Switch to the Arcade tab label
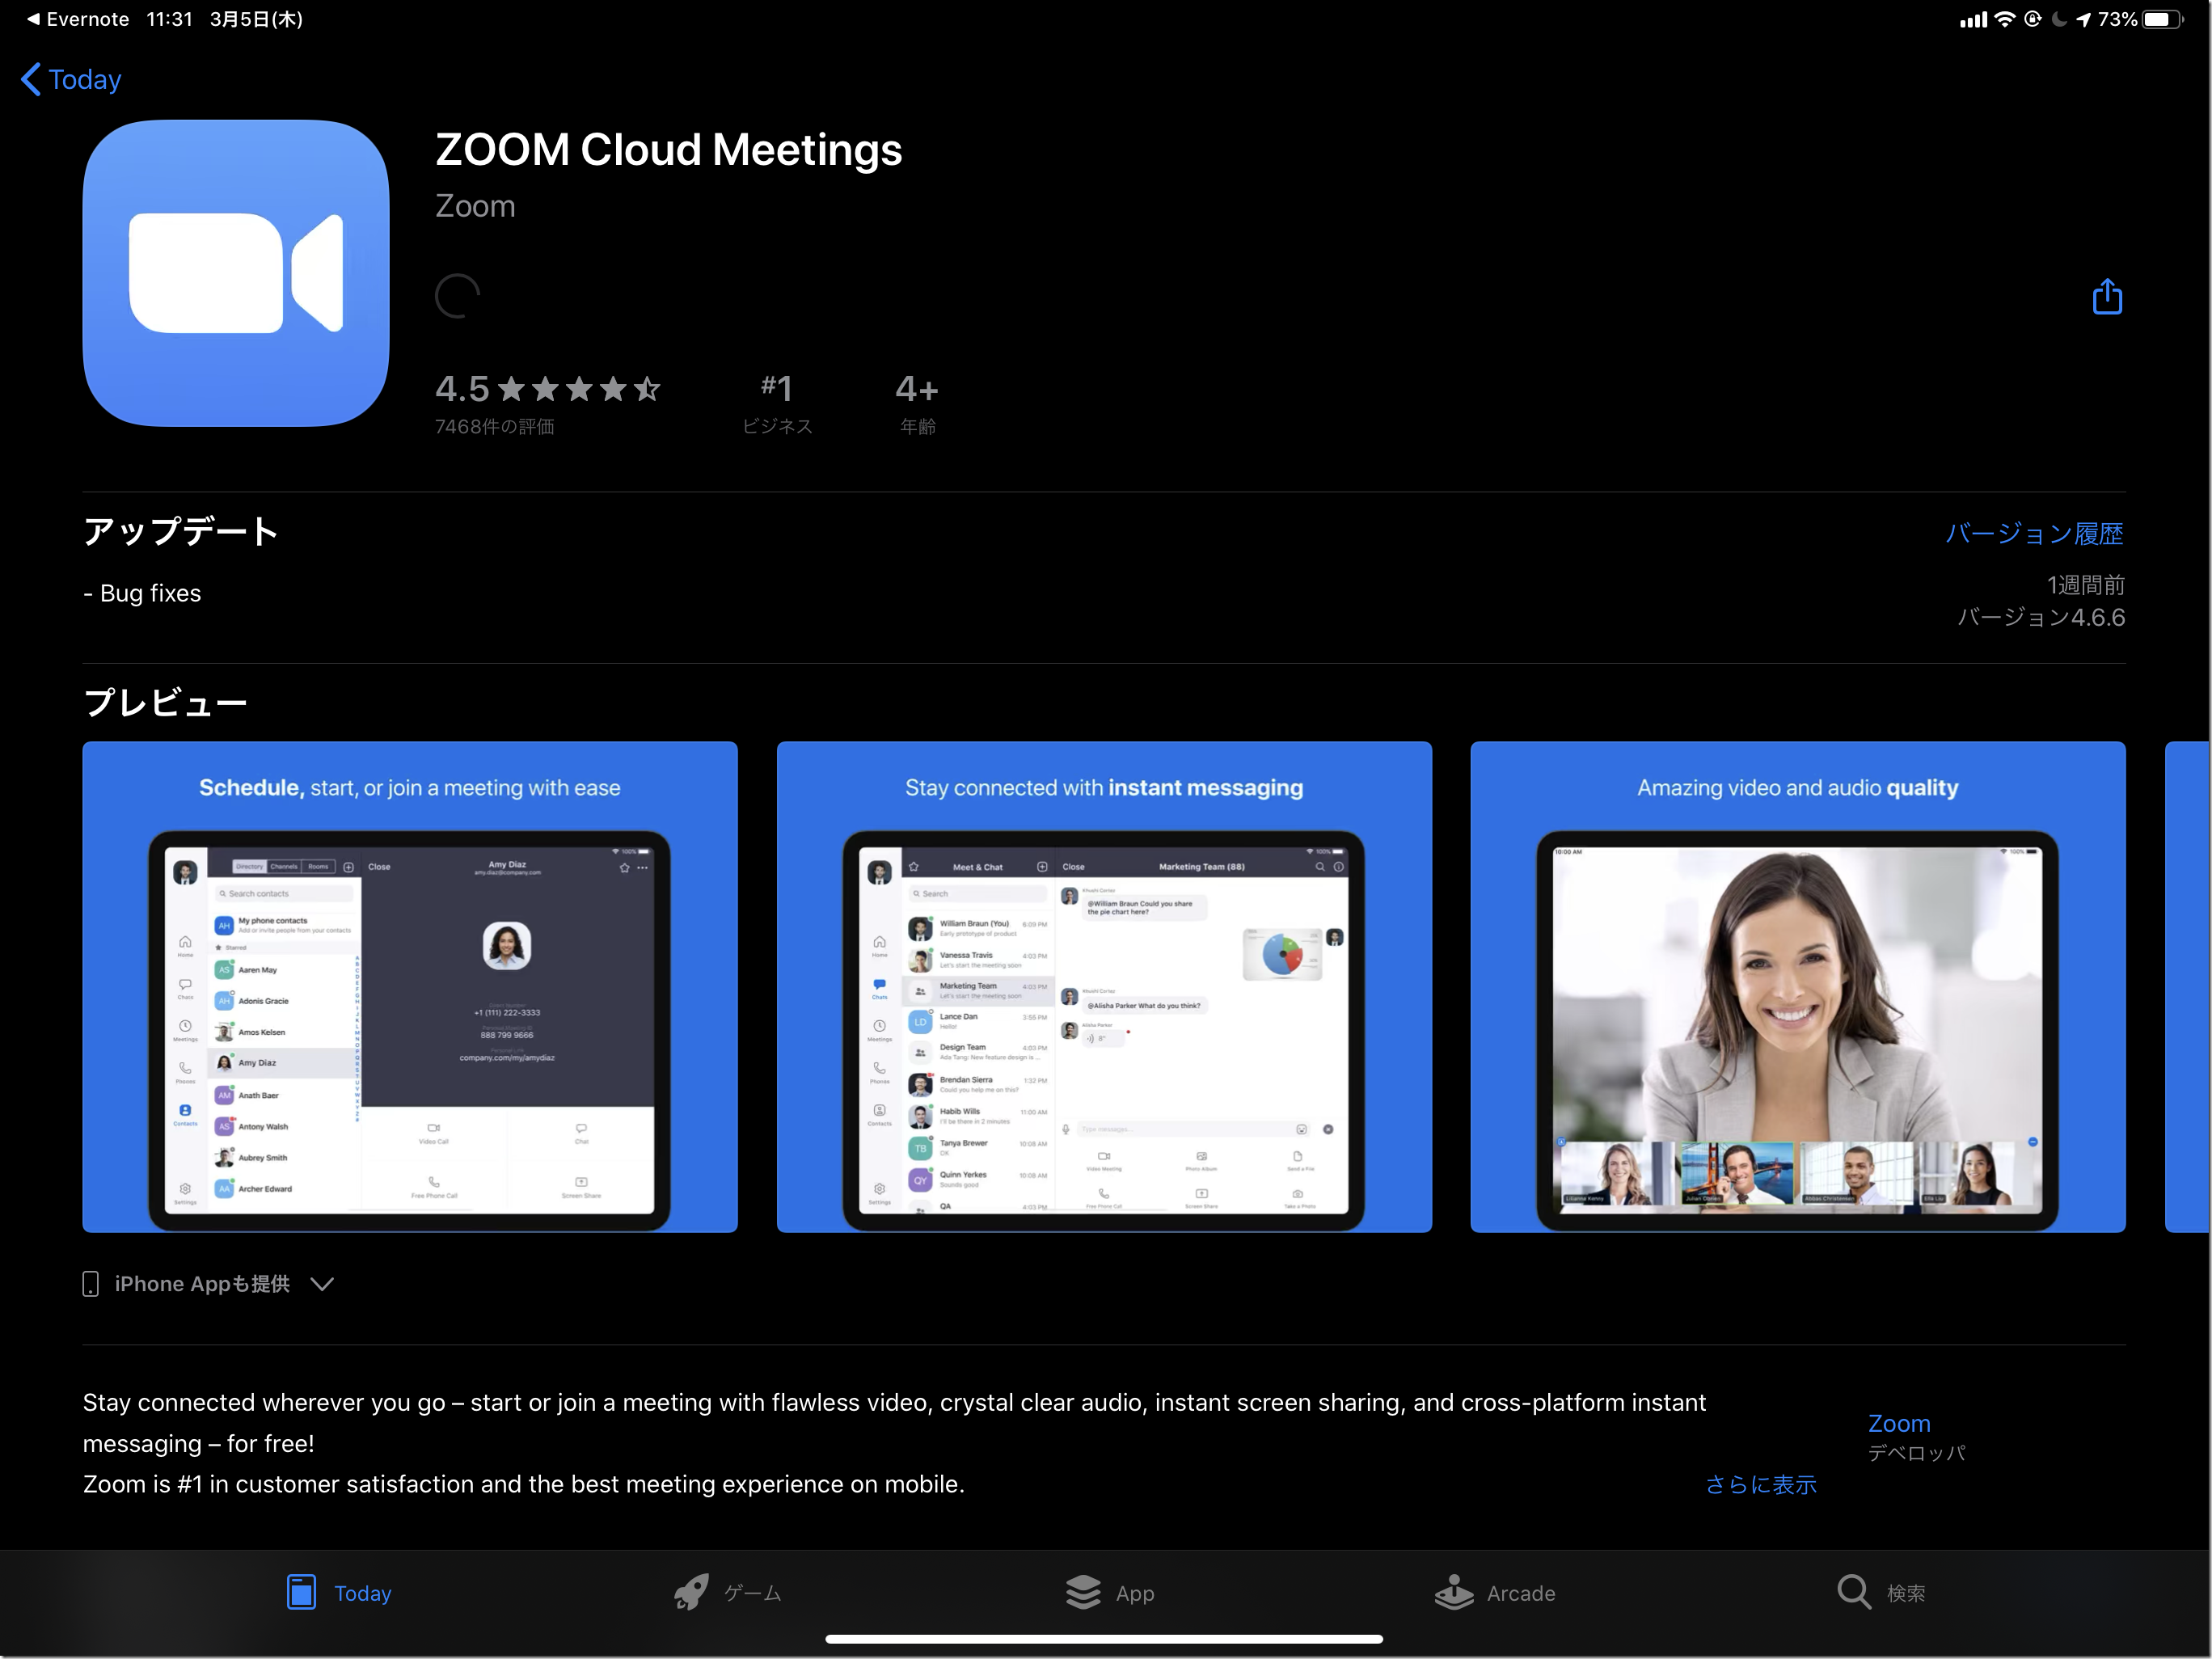Screen dimensions: 2212x1659 pos(1521,1593)
